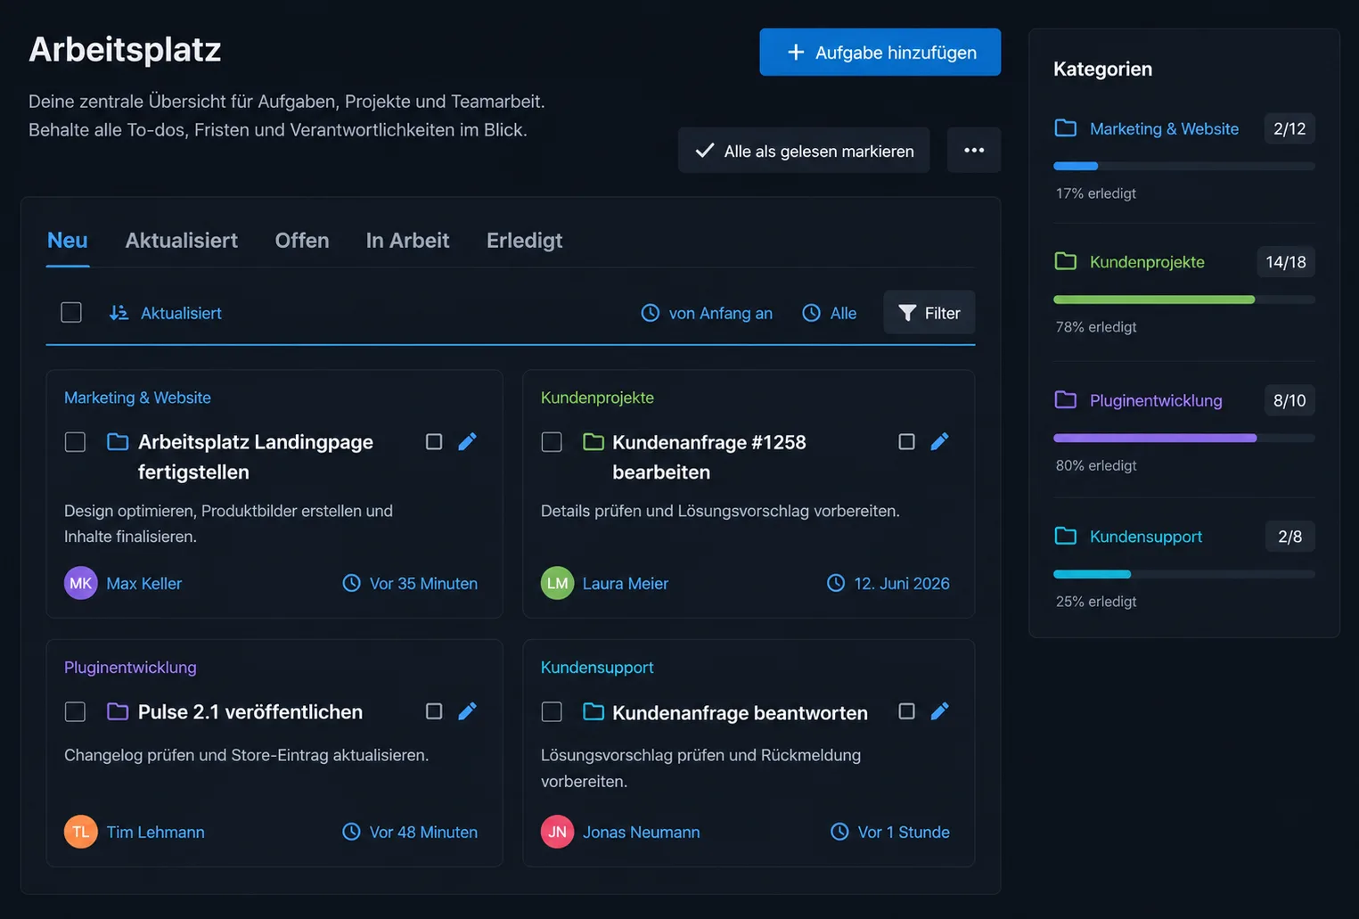Check the Arbeitsplatz Landingpage fertigstellen task checkbox
Image resolution: width=1359 pixels, height=919 pixels.
pyautogui.click(x=75, y=442)
